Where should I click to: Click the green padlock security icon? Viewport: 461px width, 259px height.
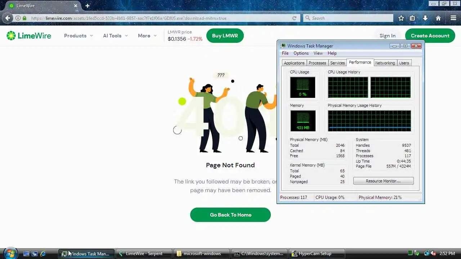24,18
